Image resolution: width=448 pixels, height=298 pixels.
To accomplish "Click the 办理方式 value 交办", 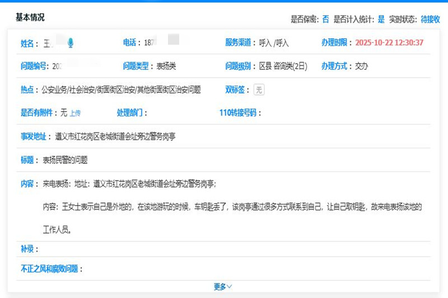I will coord(361,66).
